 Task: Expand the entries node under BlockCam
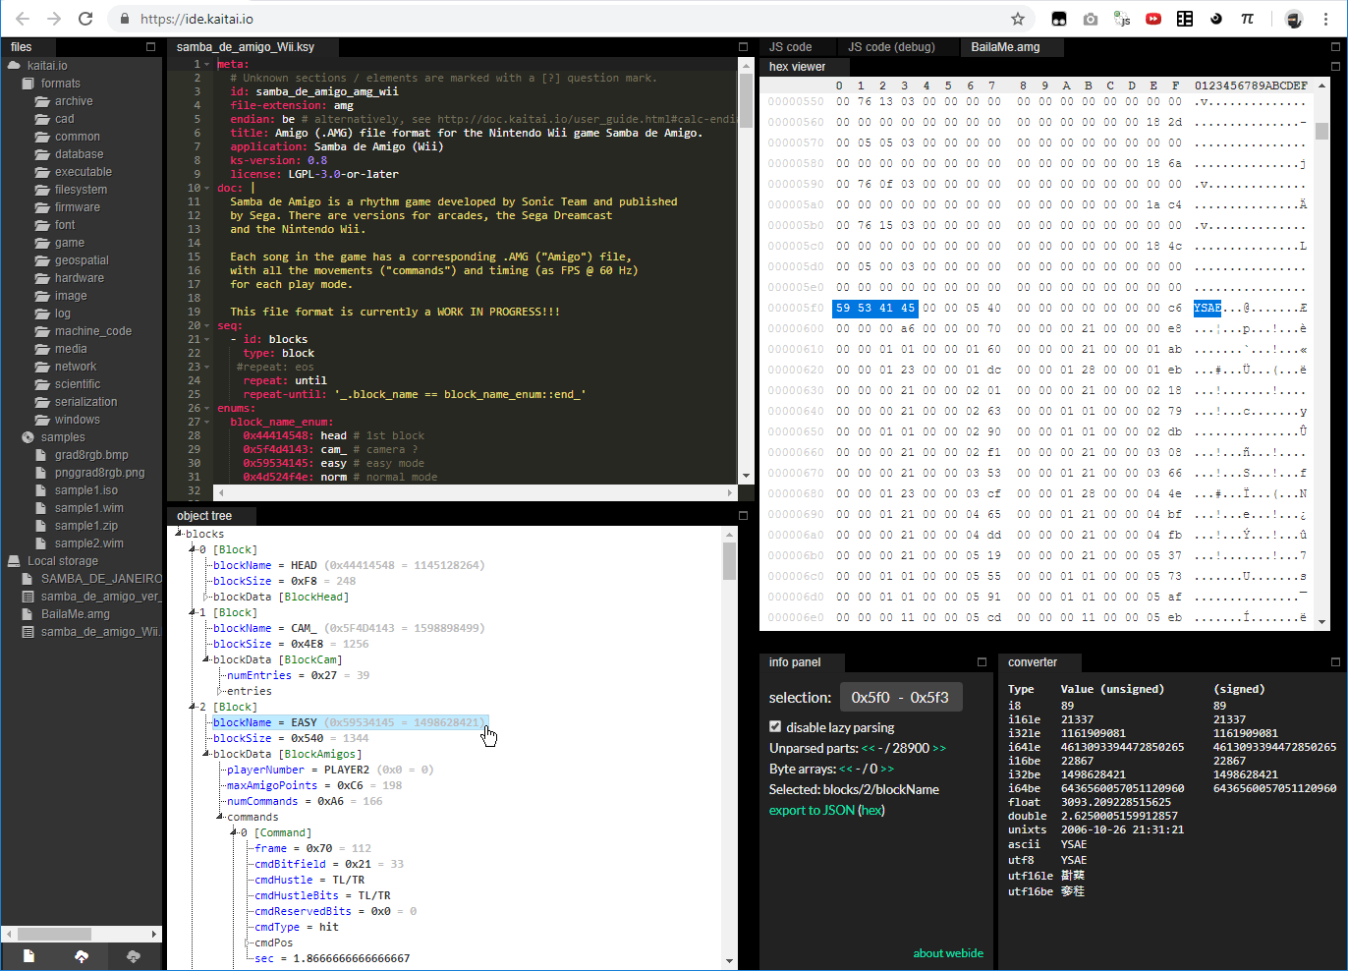coord(220,691)
